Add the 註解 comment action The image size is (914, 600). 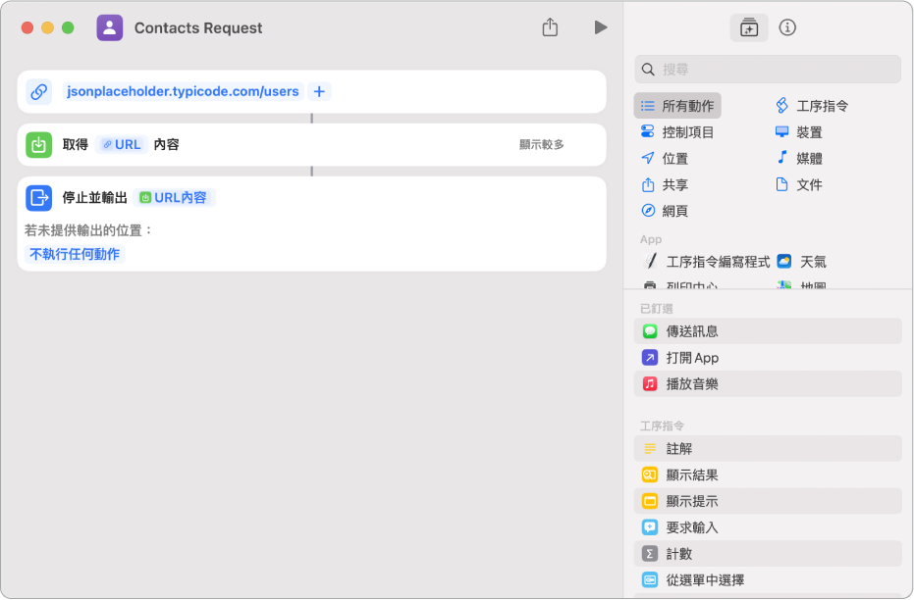click(768, 449)
